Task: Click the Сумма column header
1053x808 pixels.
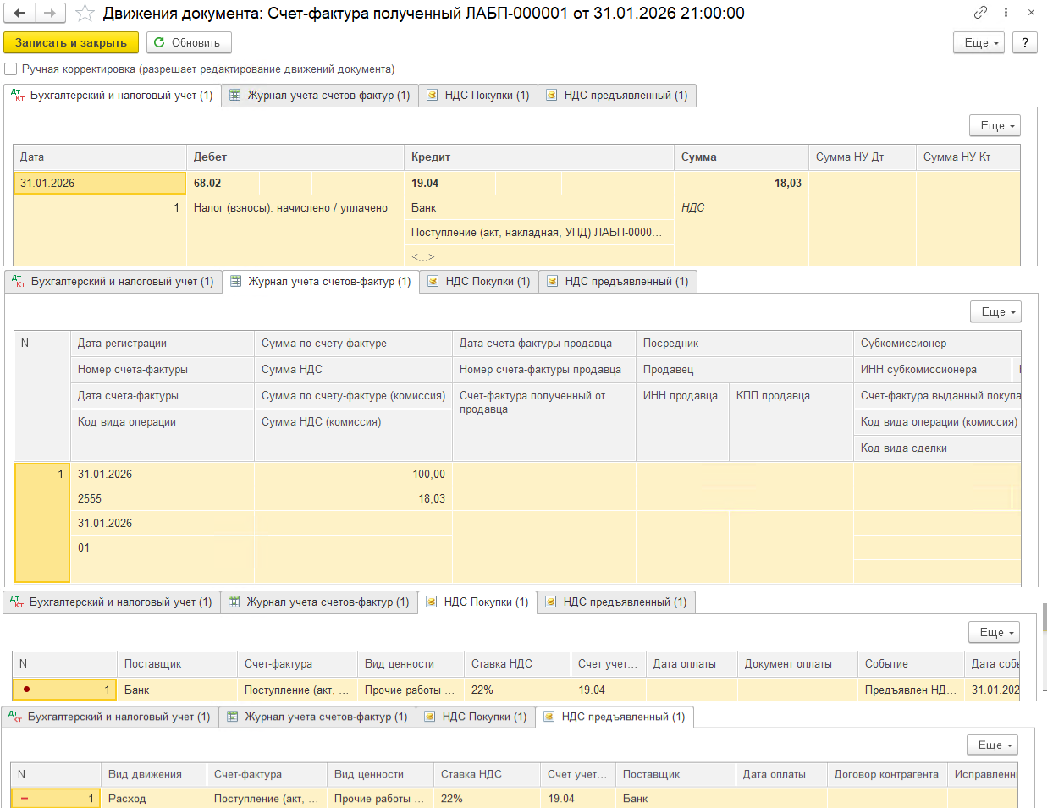Action: click(x=741, y=157)
